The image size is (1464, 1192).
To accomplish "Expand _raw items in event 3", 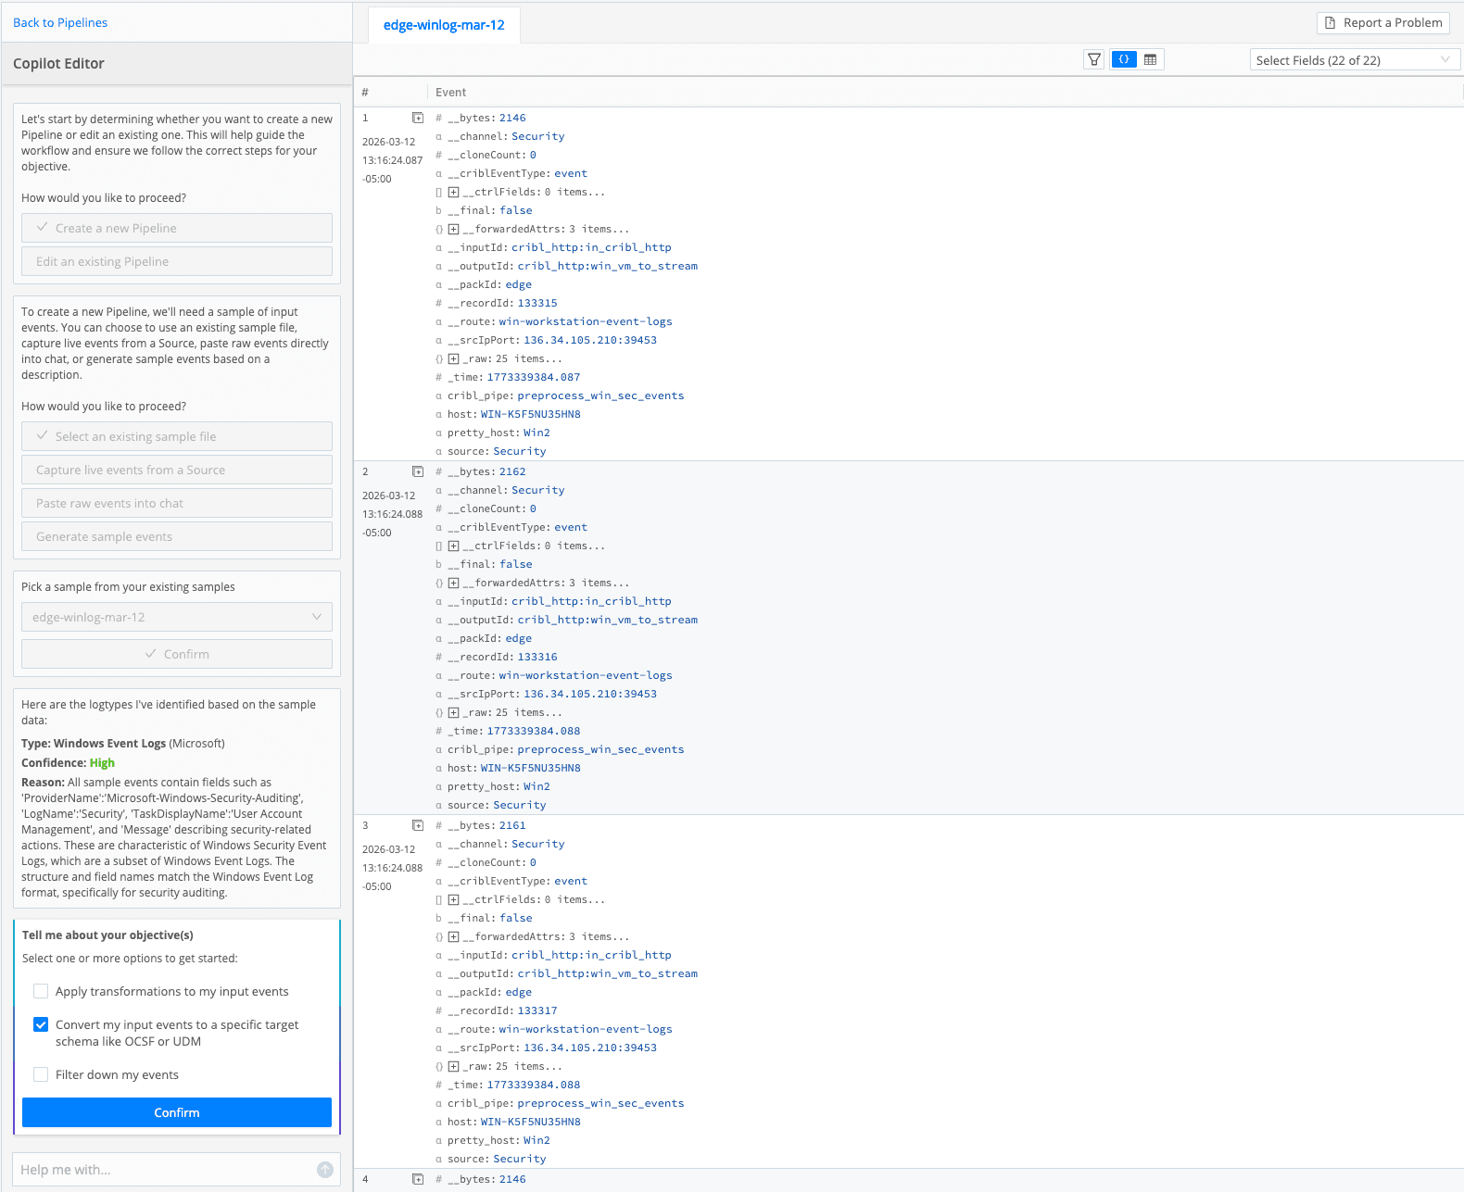I will coord(454,1066).
